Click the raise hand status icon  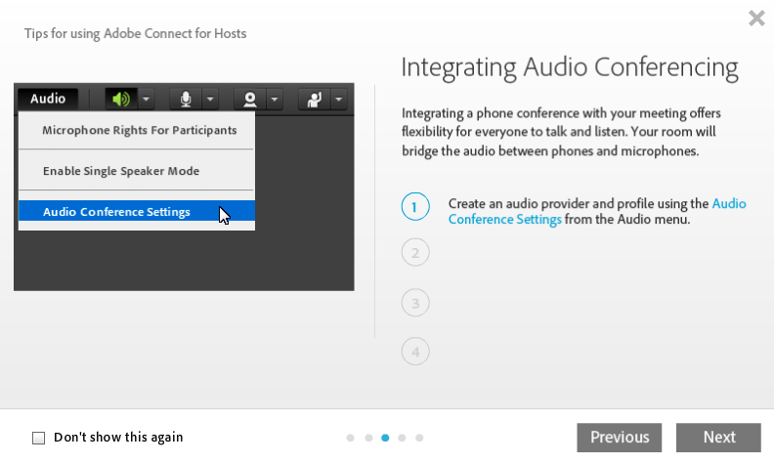pyautogui.click(x=315, y=99)
